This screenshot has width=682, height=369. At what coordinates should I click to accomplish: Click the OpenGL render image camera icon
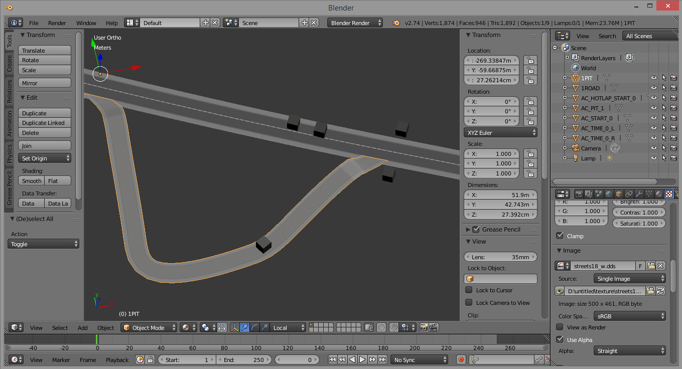[x=424, y=327]
